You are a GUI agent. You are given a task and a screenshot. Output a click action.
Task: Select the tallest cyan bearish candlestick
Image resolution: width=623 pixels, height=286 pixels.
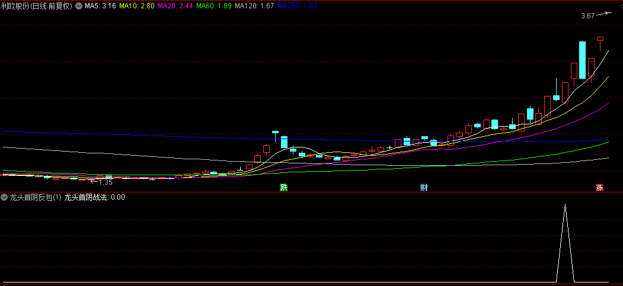(x=583, y=60)
